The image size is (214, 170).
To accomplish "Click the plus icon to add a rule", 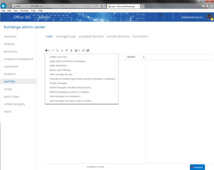I will coord(46,51).
